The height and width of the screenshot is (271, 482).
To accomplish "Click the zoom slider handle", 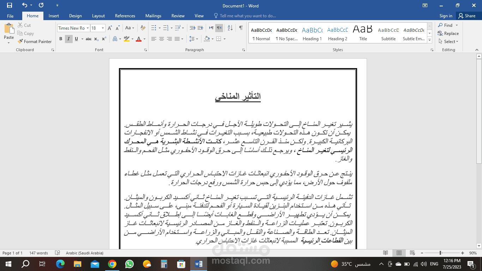I will pyautogui.click(x=440, y=253).
